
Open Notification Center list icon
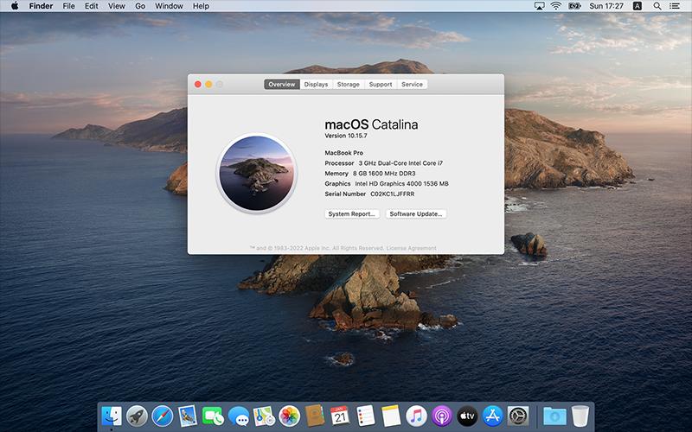(675, 6)
